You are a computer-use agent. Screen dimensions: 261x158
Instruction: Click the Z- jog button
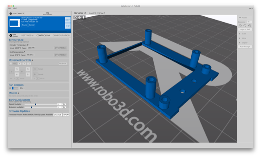point(28,75)
